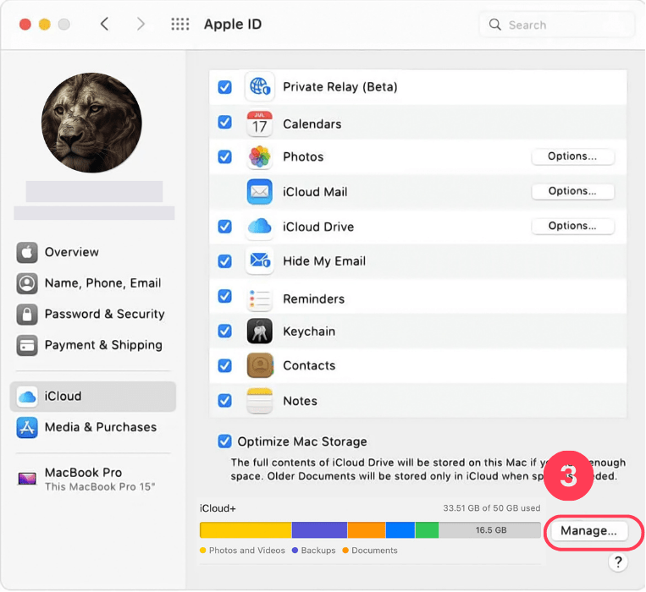Uncheck the iCloud Drive checkbox
The width and height of the screenshot is (646, 592).
click(x=225, y=227)
